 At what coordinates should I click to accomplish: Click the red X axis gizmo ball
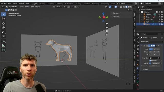(104, 17)
